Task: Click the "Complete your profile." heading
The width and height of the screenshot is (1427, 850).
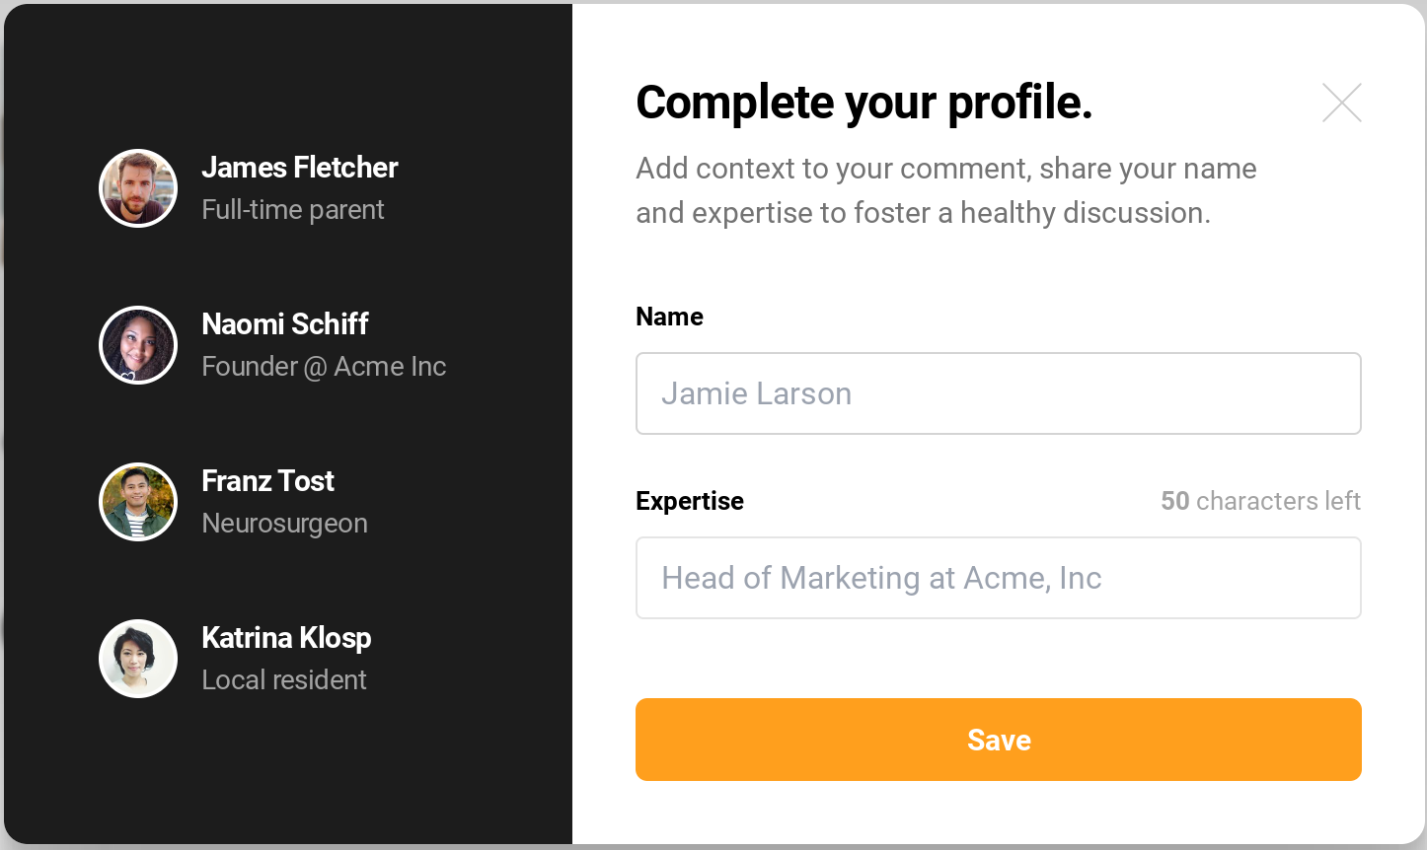Action: click(864, 103)
